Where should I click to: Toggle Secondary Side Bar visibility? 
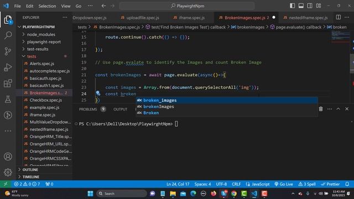point(310,6)
